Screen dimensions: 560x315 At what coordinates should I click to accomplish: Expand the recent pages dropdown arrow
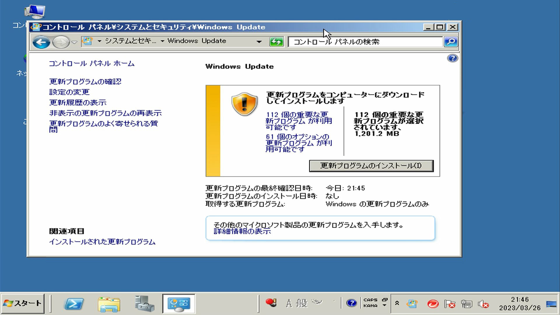click(75, 42)
